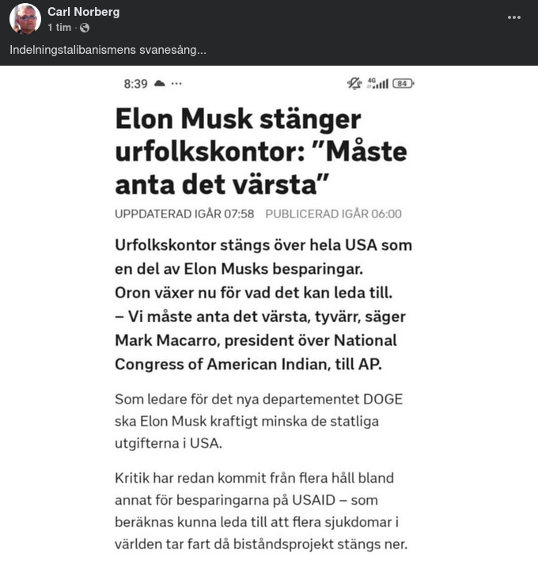Open the post options three-dot menu
Screen dimensions: 538x561
[514, 17]
